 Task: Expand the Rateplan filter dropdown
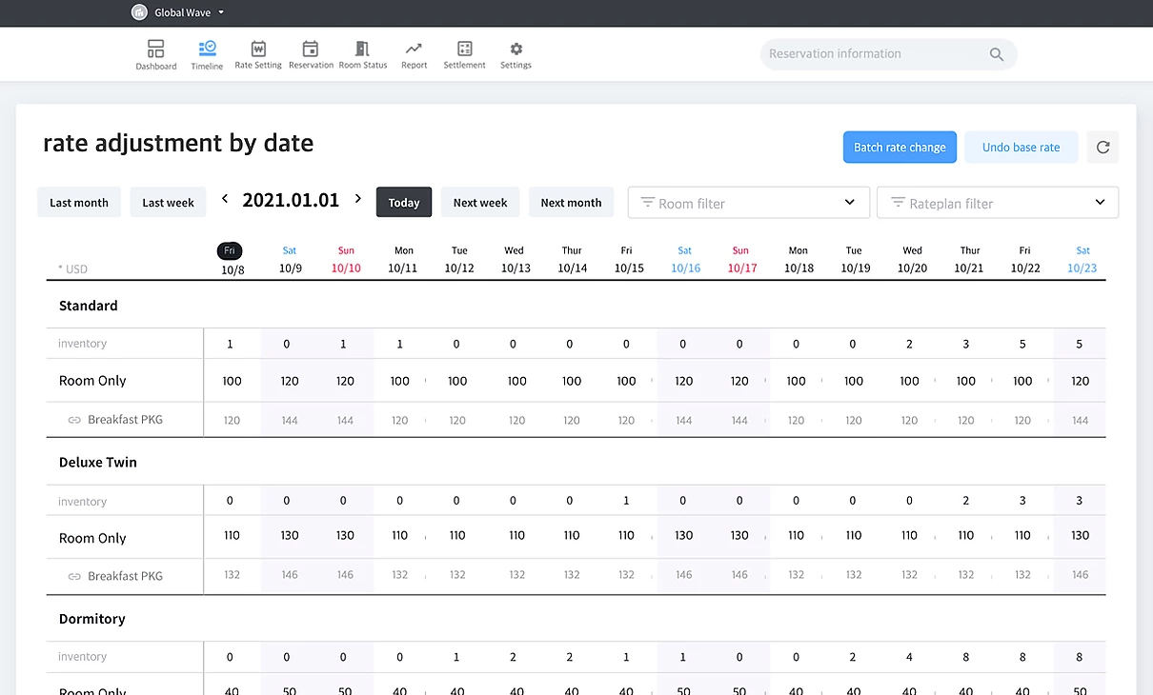click(x=997, y=202)
